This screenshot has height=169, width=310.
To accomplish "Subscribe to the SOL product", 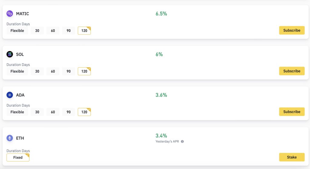I will click(x=292, y=71).
